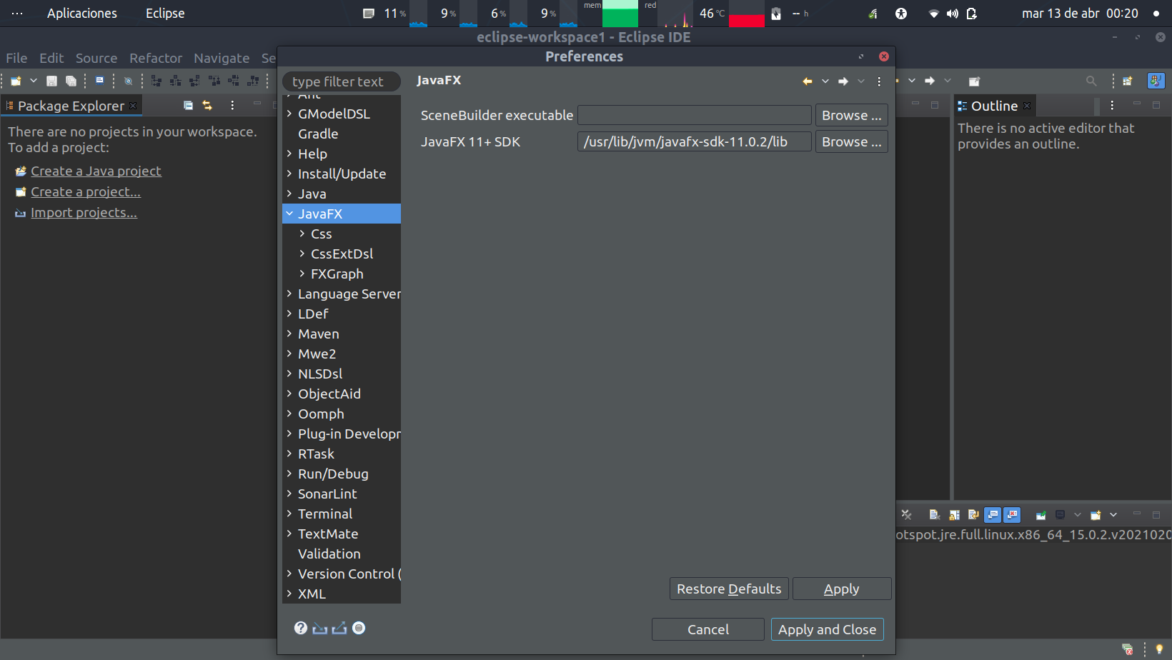Click the Pin Console icon
The height and width of the screenshot is (660, 1172).
click(x=1041, y=514)
